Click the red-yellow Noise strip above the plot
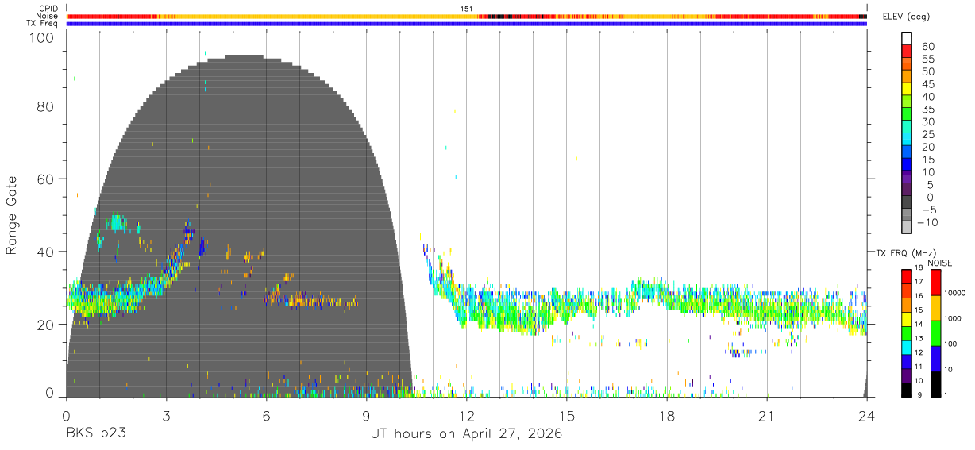Image resolution: width=975 pixels, height=450 pixels. click(x=467, y=16)
